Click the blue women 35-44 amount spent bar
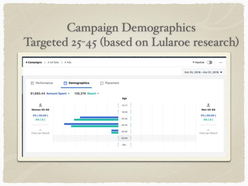 (91, 124)
